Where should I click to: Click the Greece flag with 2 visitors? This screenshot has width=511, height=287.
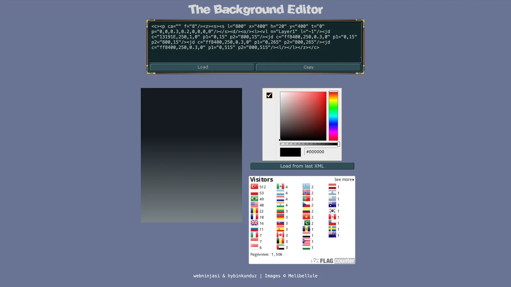(306, 187)
